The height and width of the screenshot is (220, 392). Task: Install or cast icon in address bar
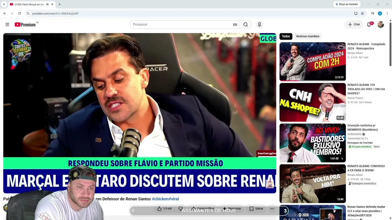[x=356, y=13]
